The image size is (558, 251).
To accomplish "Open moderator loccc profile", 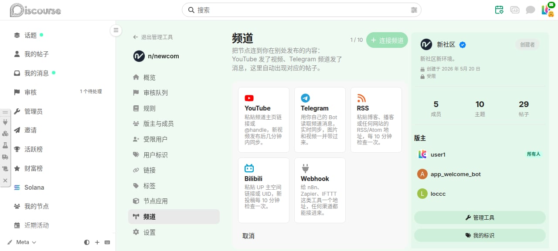I will coord(438,194).
